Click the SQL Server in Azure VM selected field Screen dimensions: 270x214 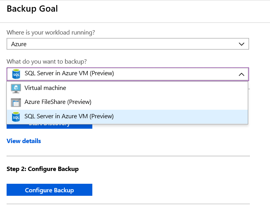coord(128,74)
